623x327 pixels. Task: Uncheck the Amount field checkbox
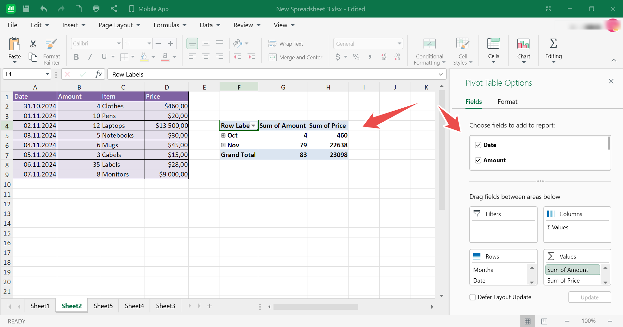click(478, 160)
